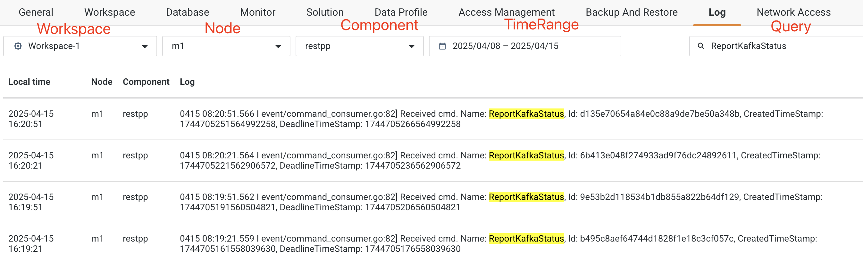The width and height of the screenshot is (863, 263).
Task: Open the Solution tab
Action: (325, 12)
